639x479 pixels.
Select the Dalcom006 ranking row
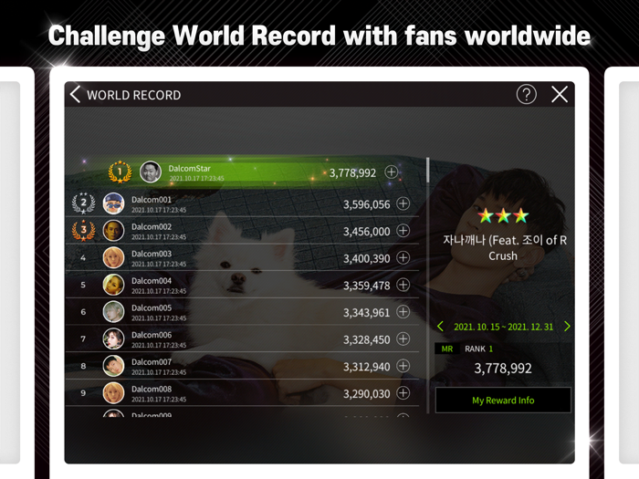pos(243,338)
